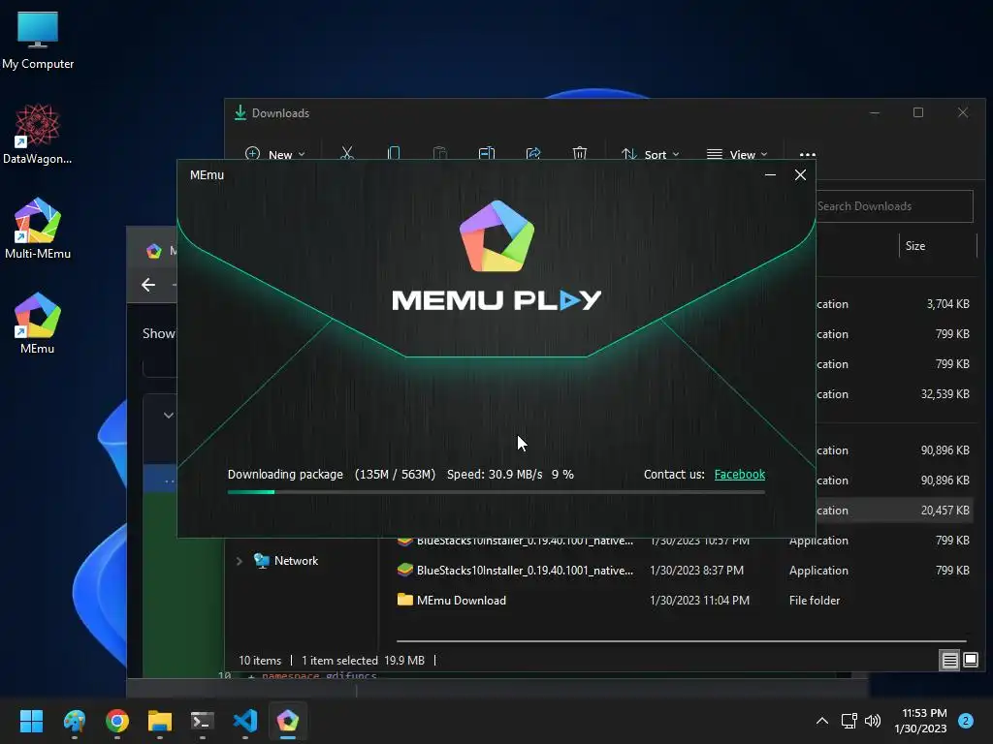Viewport: 993px width, 744px height.
Task: Open the See more (three dots) menu in Downloads
Action: tap(808, 154)
